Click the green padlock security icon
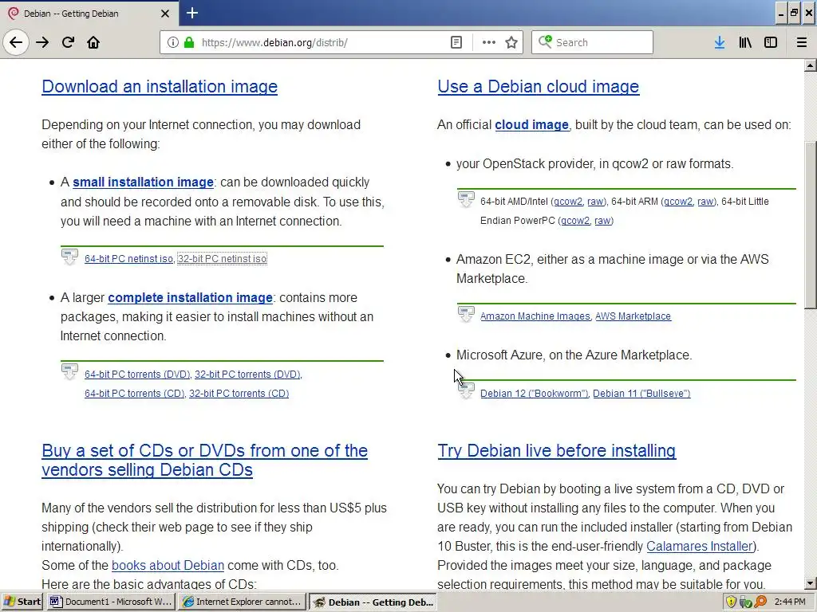 tap(189, 42)
